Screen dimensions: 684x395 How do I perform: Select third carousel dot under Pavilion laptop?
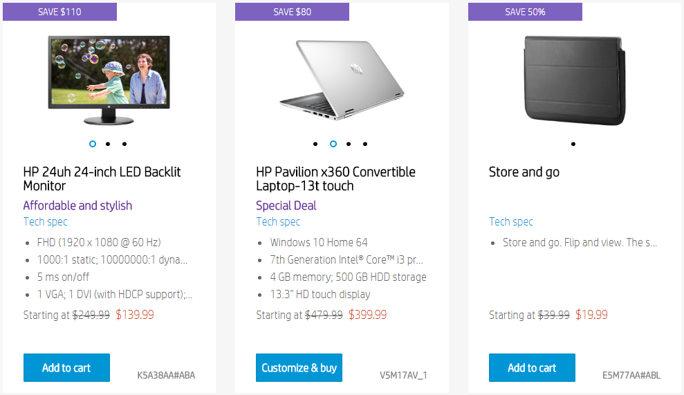349,144
